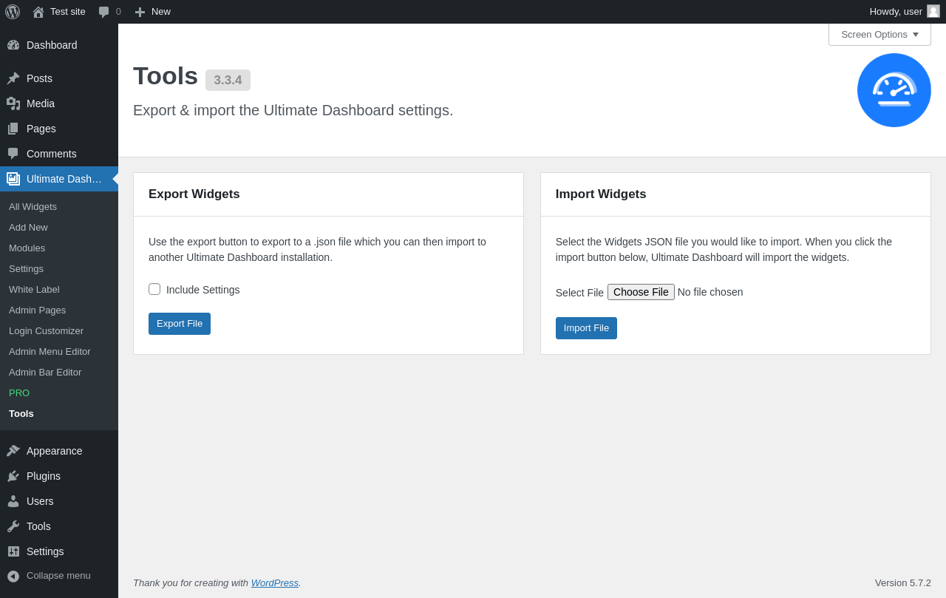Click the Appearance paintbrush icon
The height and width of the screenshot is (598, 946).
click(x=13, y=451)
